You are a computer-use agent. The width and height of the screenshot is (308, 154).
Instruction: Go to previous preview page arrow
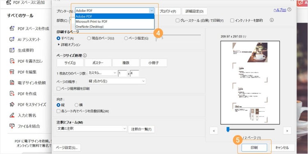click(214, 131)
